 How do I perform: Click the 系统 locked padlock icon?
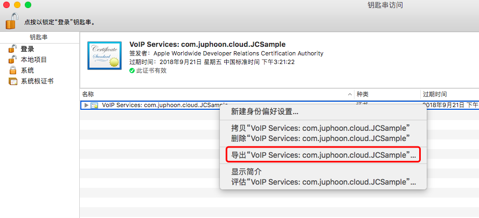(12, 71)
